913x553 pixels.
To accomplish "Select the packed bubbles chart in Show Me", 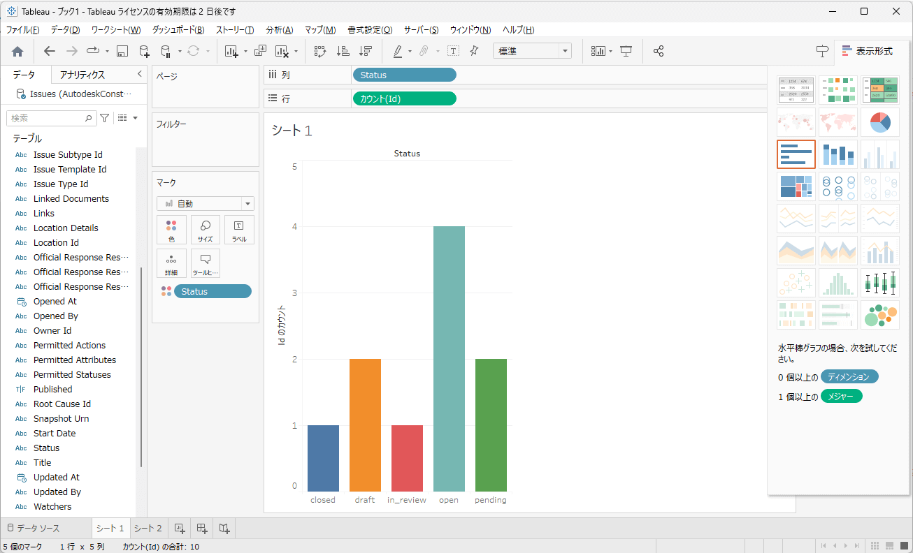I will [880, 315].
